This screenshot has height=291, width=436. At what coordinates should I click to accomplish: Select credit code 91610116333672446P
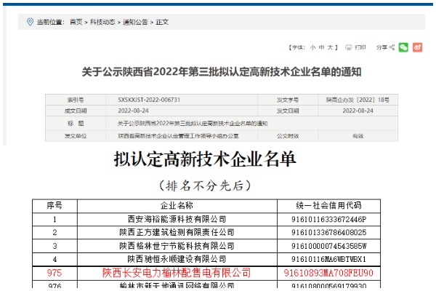point(328,220)
